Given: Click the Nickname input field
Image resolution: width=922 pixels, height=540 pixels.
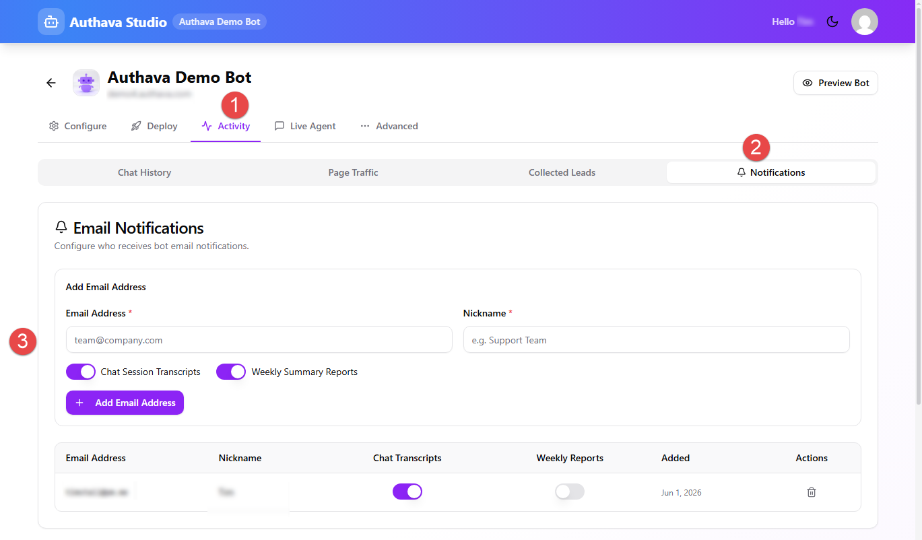Looking at the screenshot, I should click(657, 340).
